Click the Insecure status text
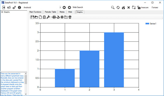The width and height of the screenshot is (164, 96). click(145, 7)
